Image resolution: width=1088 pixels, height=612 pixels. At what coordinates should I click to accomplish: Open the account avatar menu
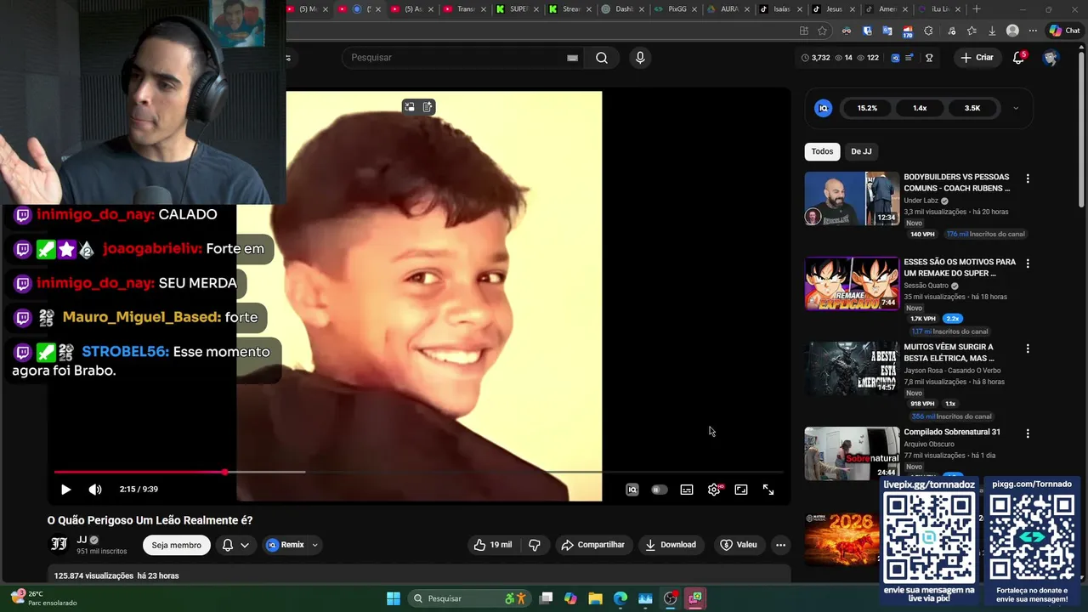[x=1051, y=58]
